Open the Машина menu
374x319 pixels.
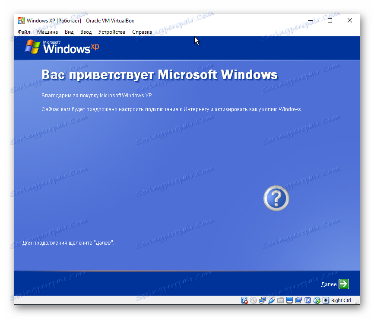point(48,32)
